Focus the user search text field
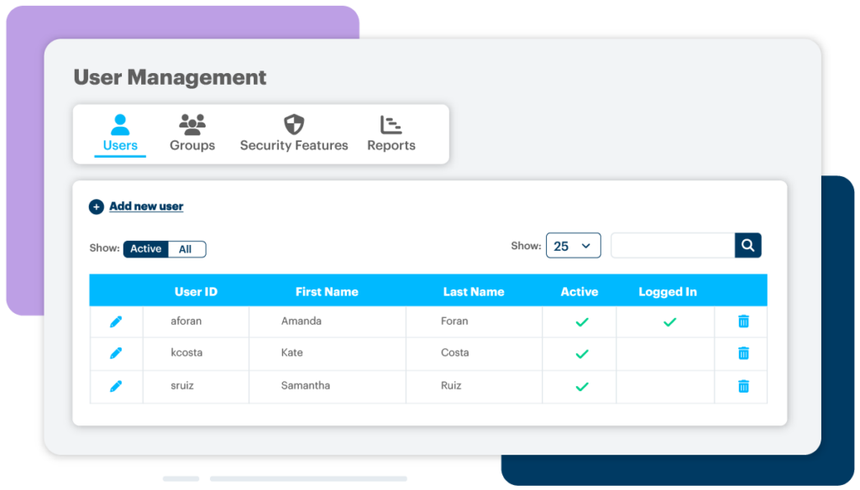Screen dimensions: 860x490 (673, 246)
